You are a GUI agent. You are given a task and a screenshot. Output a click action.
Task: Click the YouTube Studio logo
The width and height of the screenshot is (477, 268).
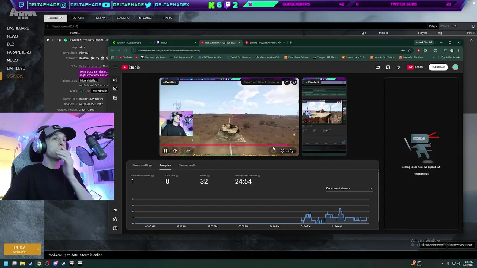click(x=131, y=67)
